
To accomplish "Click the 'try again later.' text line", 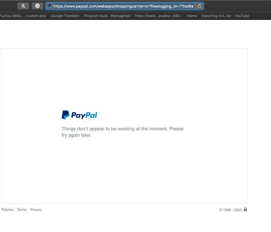I will tap(76, 135).
